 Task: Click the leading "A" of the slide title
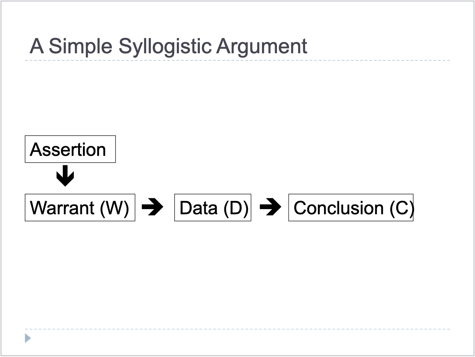coord(37,46)
